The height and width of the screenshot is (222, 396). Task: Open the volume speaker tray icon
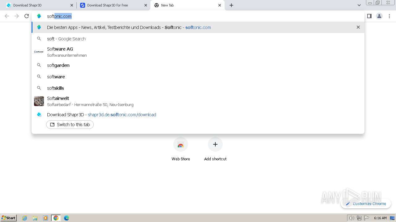[352, 218]
